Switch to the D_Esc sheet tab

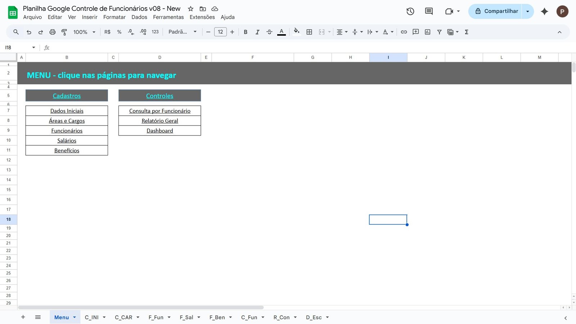tap(313, 317)
